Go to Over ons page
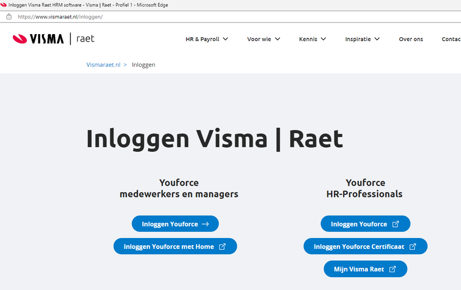Screen dimensions: 461x290 pyautogui.click(x=411, y=39)
